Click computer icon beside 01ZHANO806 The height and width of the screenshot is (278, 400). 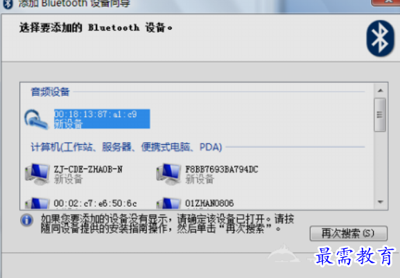(169, 203)
